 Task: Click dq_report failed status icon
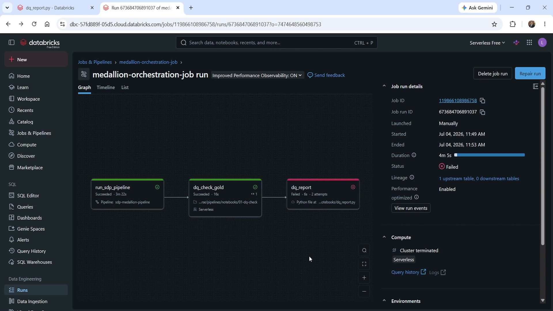click(x=353, y=187)
